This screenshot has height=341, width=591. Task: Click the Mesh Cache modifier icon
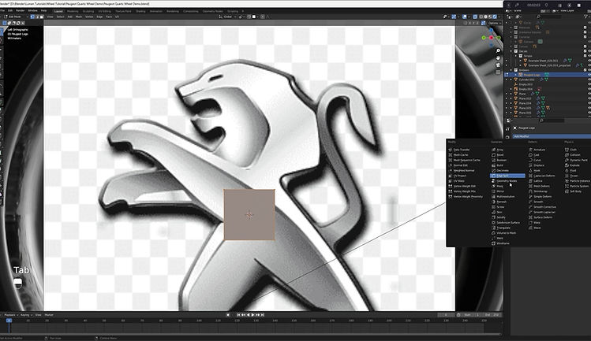(450, 154)
